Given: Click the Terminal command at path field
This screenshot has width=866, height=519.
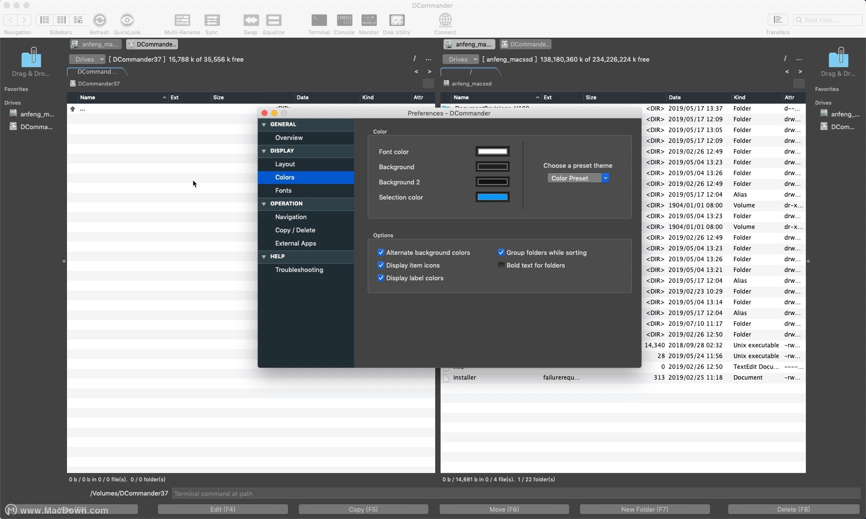Looking at the screenshot, I should [516, 494].
